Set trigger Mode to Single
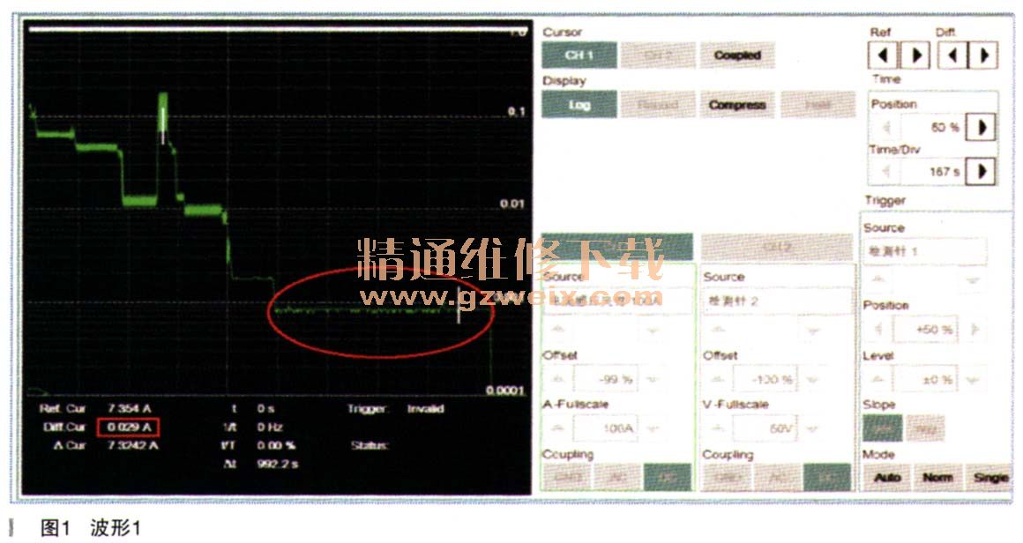The image size is (1023, 543). click(x=989, y=477)
